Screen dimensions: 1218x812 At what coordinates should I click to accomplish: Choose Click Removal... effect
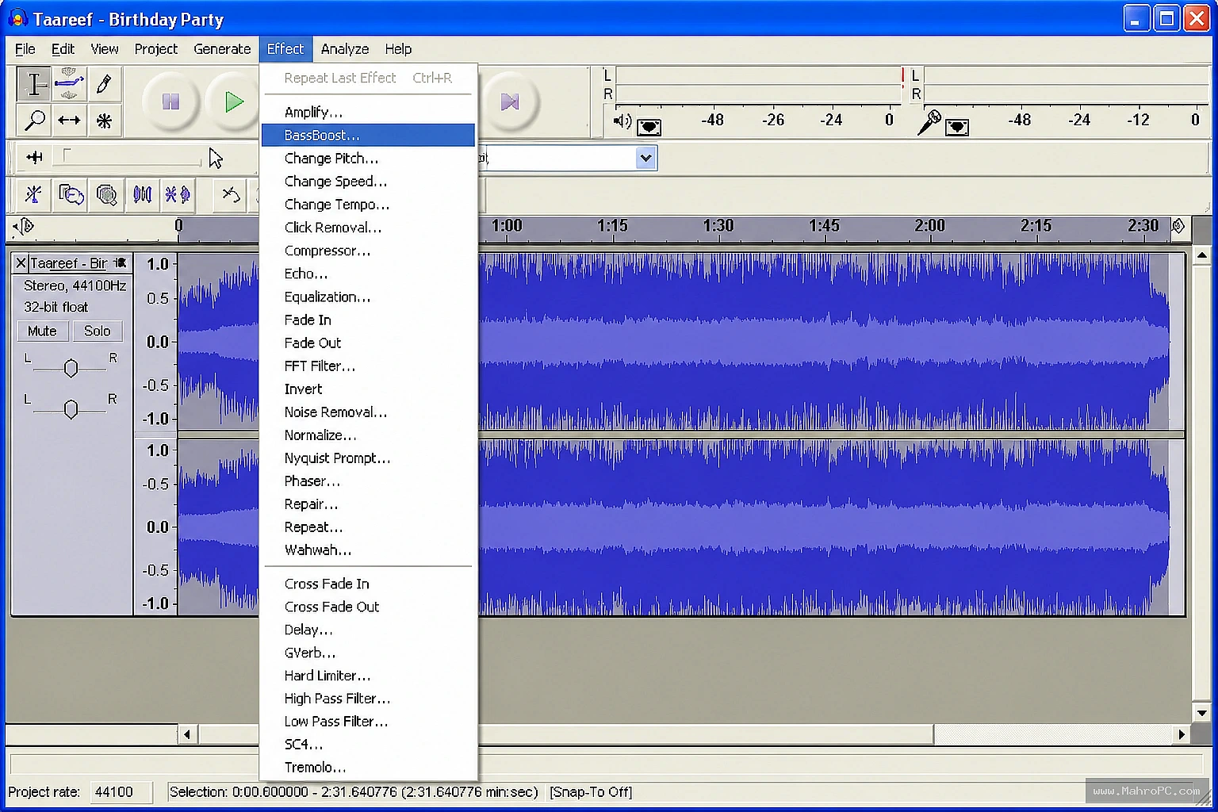(x=368, y=227)
